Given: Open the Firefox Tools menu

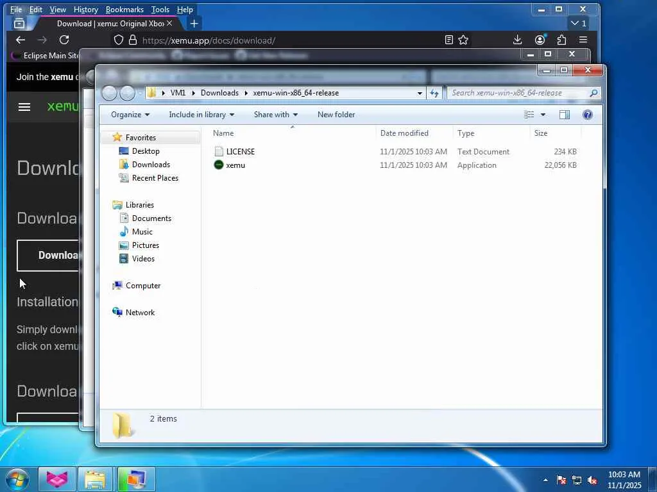Looking at the screenshot, I should (x=160, y=9).
